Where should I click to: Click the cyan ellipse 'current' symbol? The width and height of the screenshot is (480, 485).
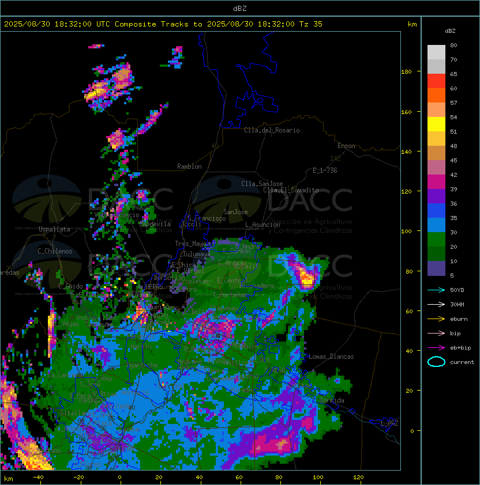click(436, 362)
